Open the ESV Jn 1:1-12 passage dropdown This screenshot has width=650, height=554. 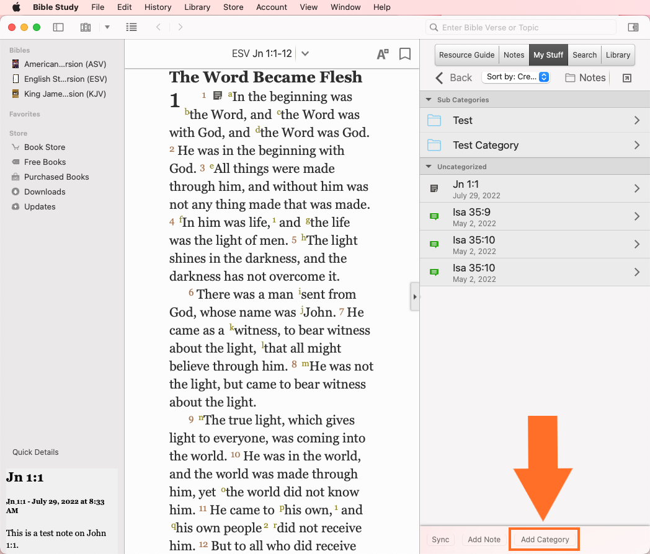point(305,53)
